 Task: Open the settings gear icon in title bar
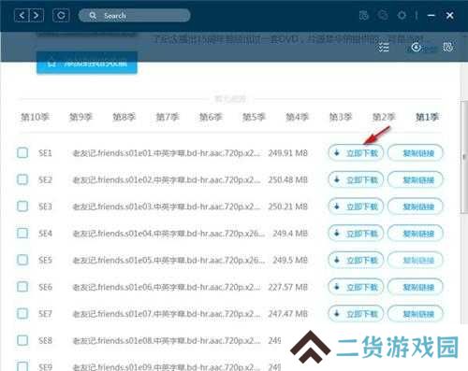click(402, 15)
